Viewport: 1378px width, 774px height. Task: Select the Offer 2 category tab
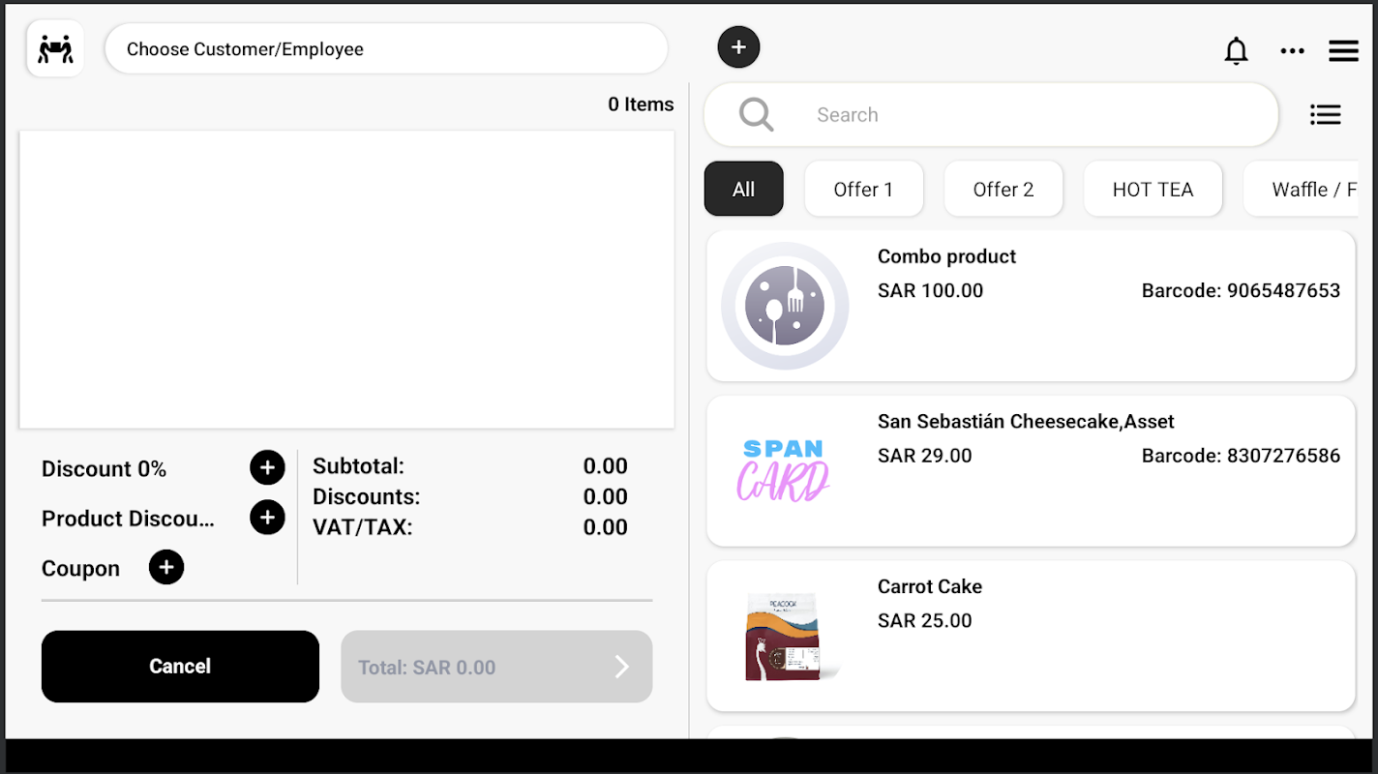point(1004,189)
